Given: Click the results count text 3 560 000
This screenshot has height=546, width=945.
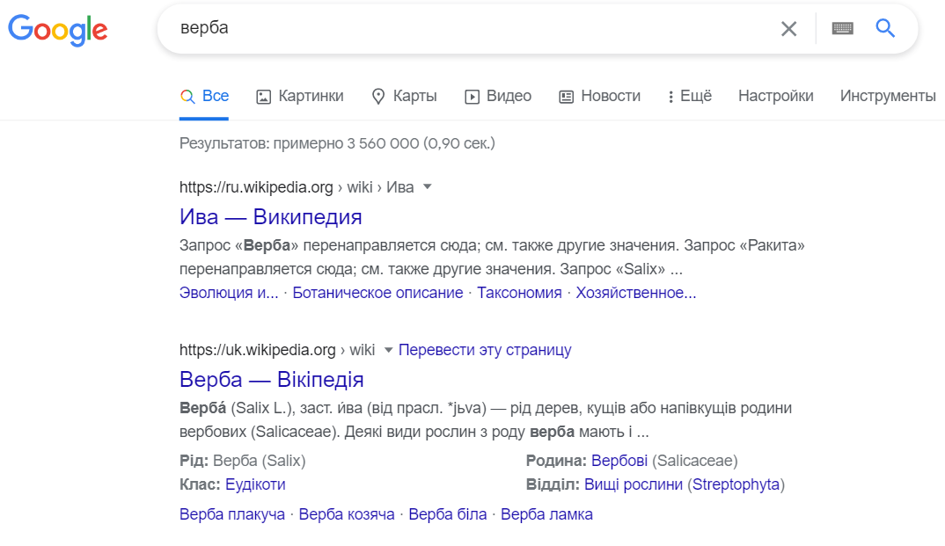Looking at the screenshot, I should point(383,143).
